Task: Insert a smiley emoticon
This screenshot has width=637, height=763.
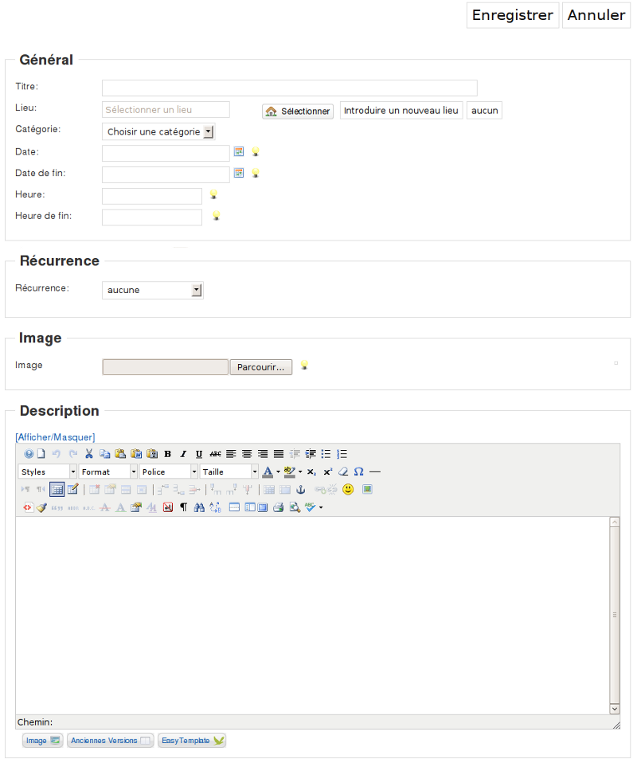Action: coord(348,489)
